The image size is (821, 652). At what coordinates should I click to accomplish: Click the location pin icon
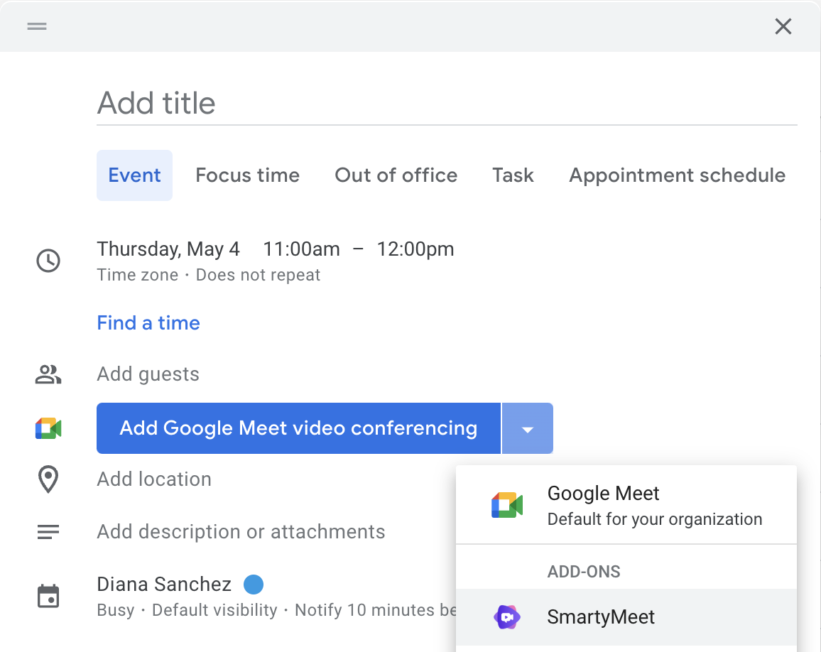[x=48, y=479]
